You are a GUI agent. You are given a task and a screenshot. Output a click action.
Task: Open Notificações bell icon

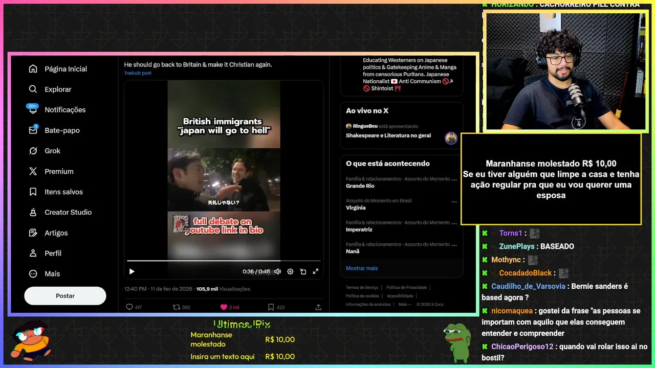click(x=33, y=110)
